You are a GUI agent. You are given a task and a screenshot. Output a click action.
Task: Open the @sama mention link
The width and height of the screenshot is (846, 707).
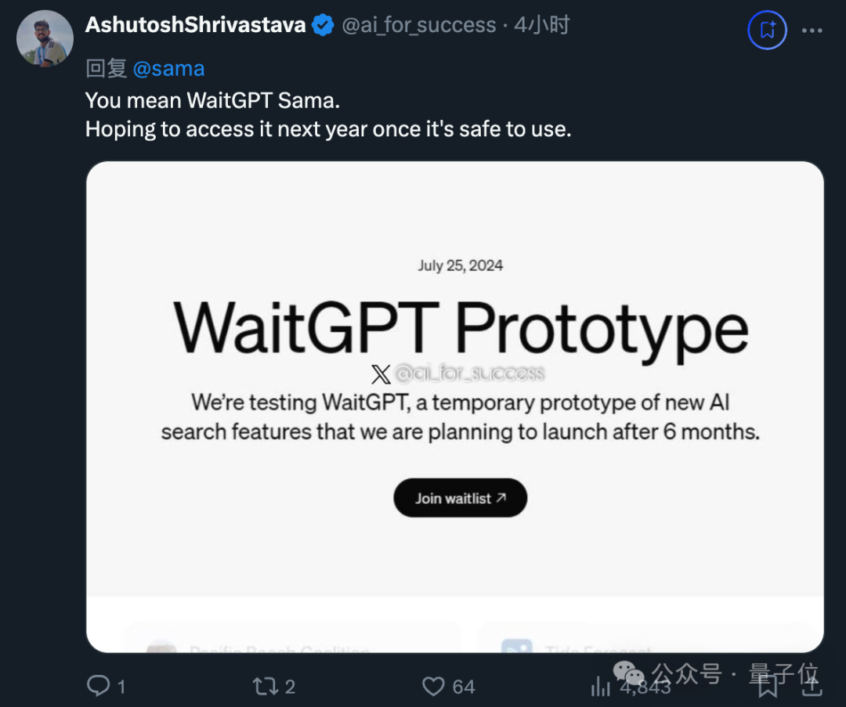(168, 68)
